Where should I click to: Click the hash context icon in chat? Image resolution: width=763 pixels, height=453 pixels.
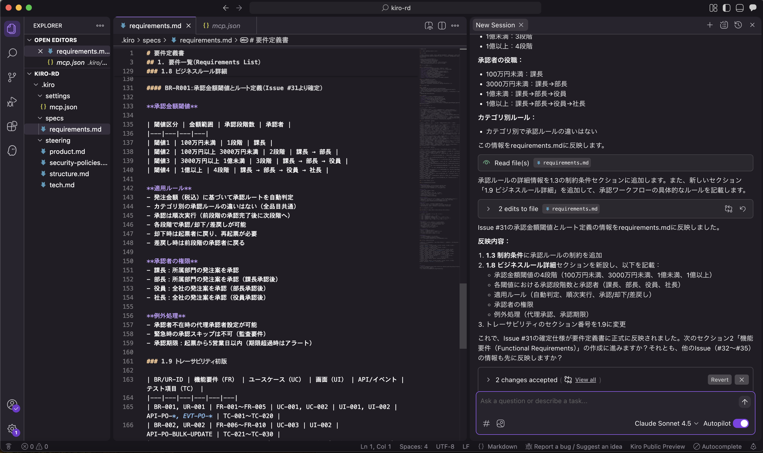pyautogui.click(x=486, y=423)
